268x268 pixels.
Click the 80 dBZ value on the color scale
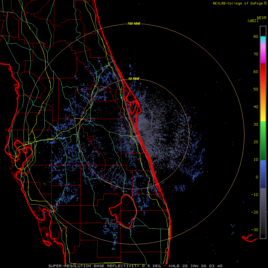coord(256,37)
